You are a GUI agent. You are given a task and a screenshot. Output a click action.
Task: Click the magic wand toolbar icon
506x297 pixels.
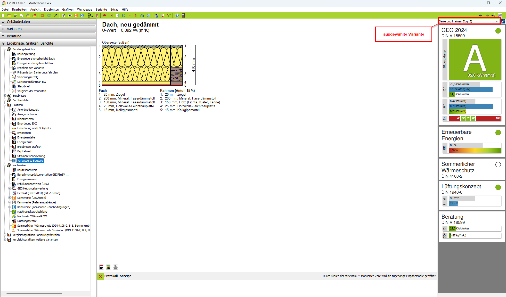(55, 15)
